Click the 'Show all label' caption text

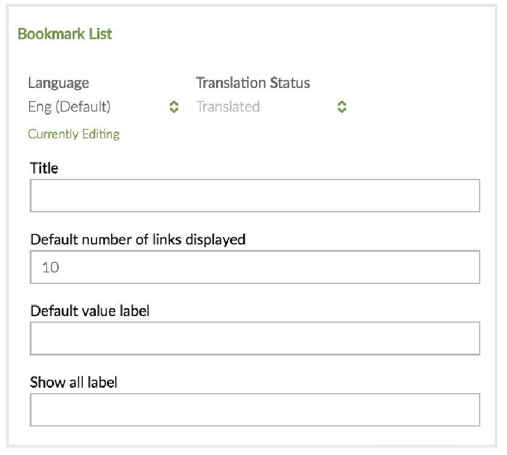(x=73, y=383)
